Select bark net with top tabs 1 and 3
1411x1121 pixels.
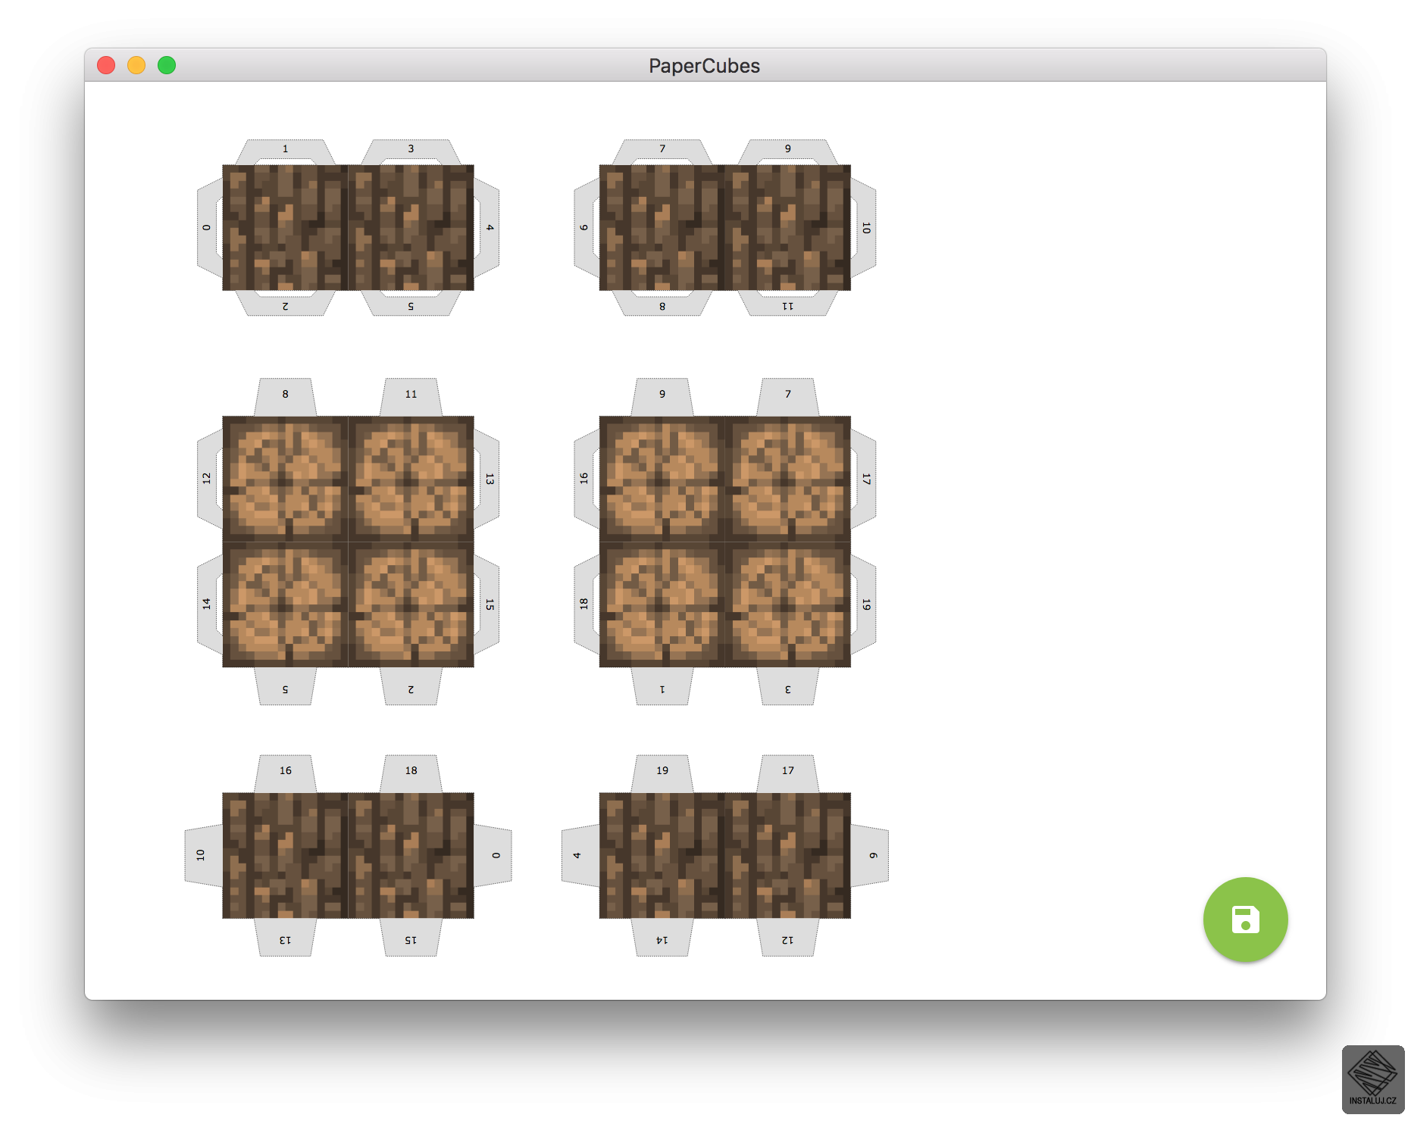point(348,227)
